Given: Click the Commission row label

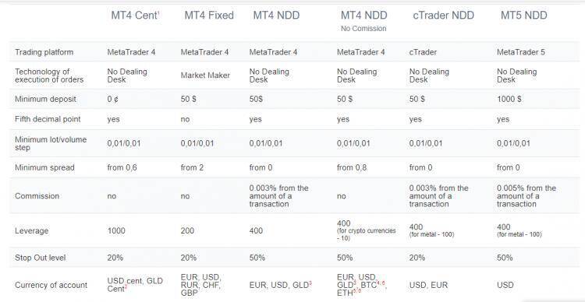Looking at the screenshot, I should [37, 196].
